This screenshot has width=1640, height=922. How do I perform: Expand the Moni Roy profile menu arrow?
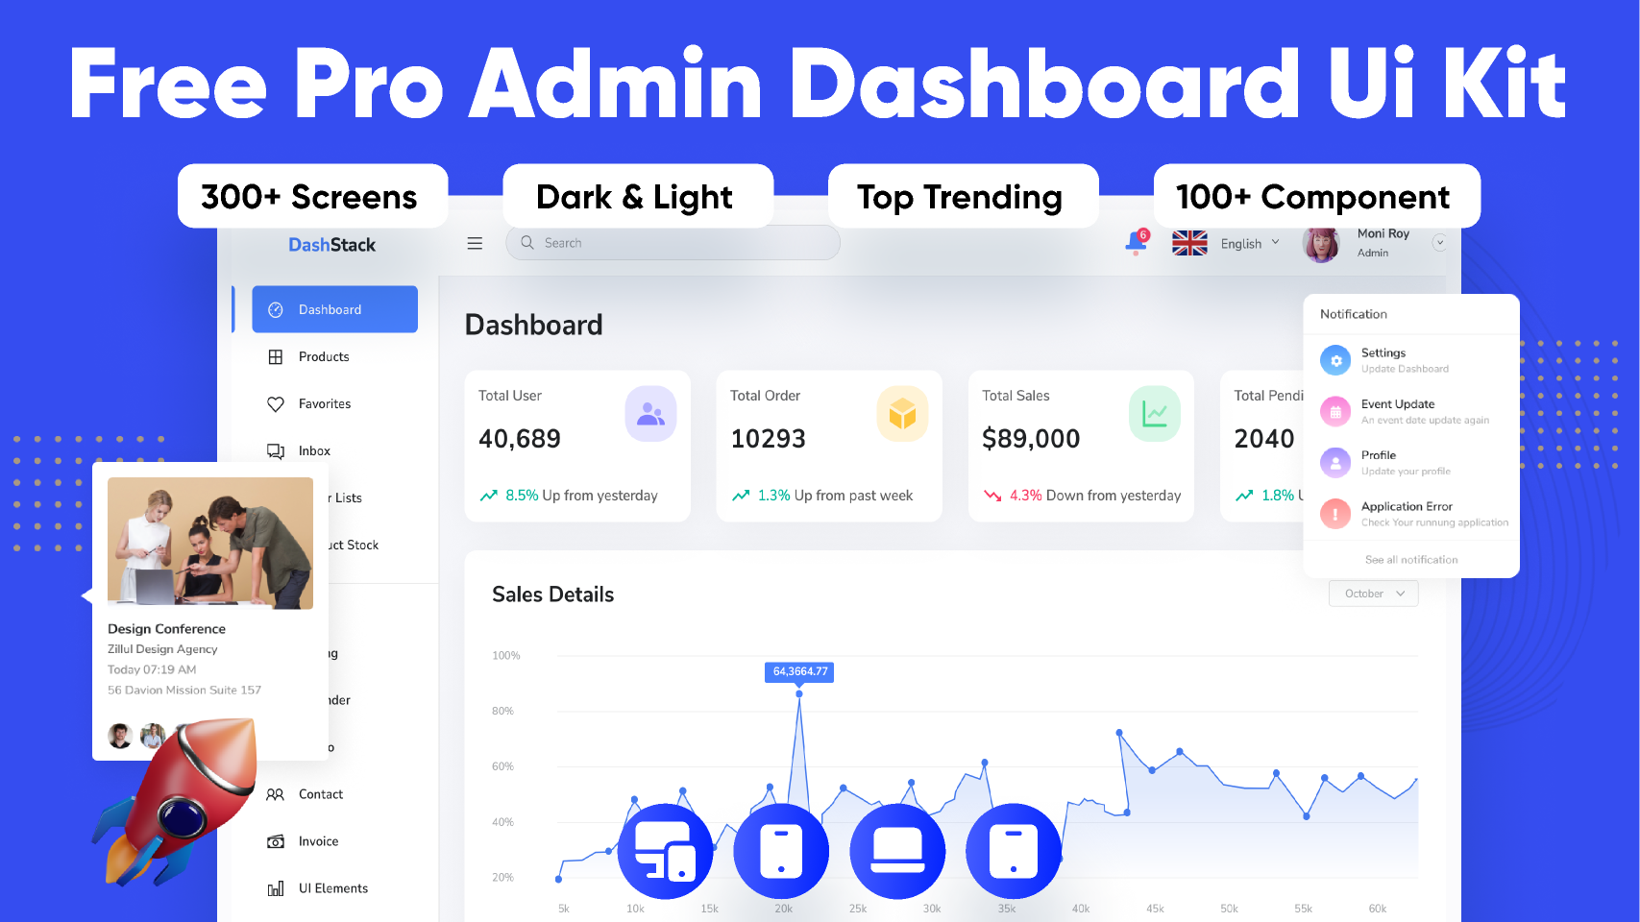coord(1438,243)
